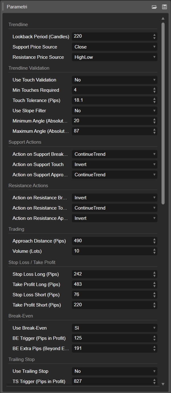Click the Volume (Lots) stepper arrows
The height and width of the screenshot is (393, 171).
coord(154,251)
